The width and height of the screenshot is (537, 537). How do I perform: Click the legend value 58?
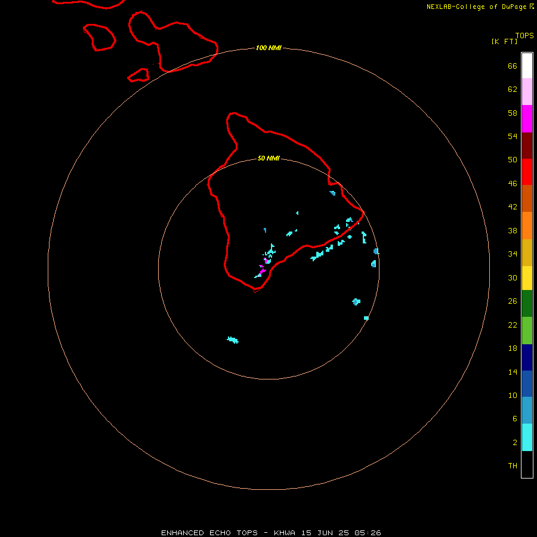pyautogui.click(x=513, y=113)
